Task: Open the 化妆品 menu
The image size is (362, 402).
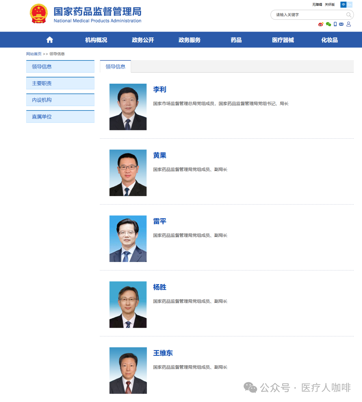Action: [329, 40]
